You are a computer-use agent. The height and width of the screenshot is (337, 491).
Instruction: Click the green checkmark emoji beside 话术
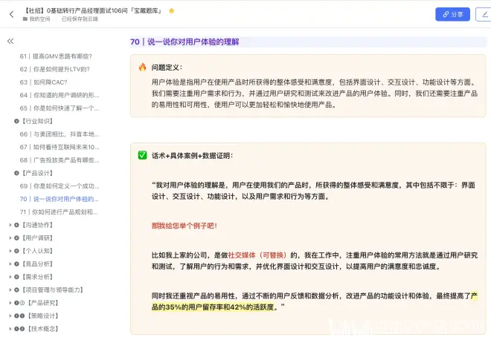click(x=142, y=155)
